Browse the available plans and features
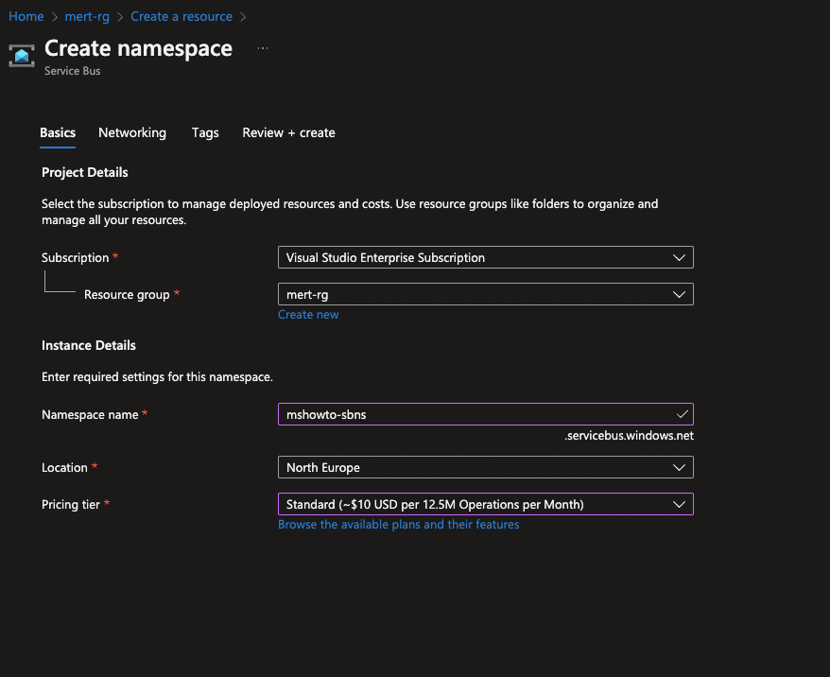Image resolution: width=830 pixels, height=677 pixels. [399, 525]
